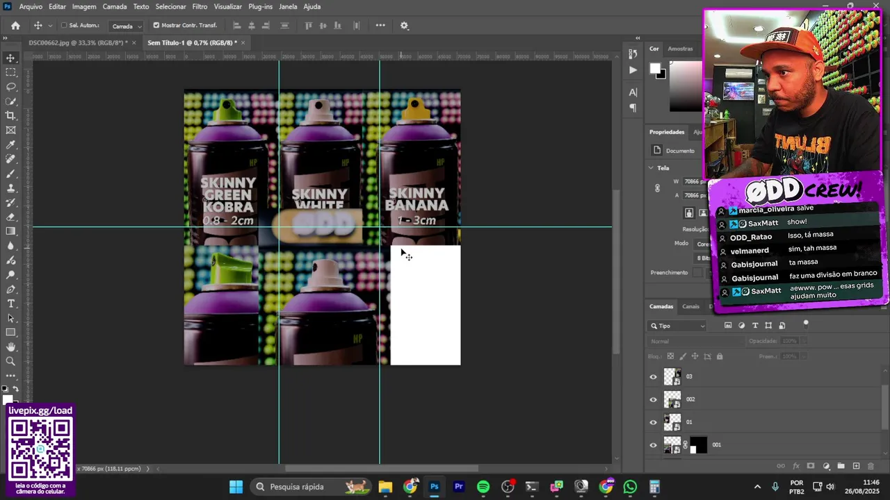The image size is (890, 500).
Task: Switch to the Canais tab
Action: (690, 306)
